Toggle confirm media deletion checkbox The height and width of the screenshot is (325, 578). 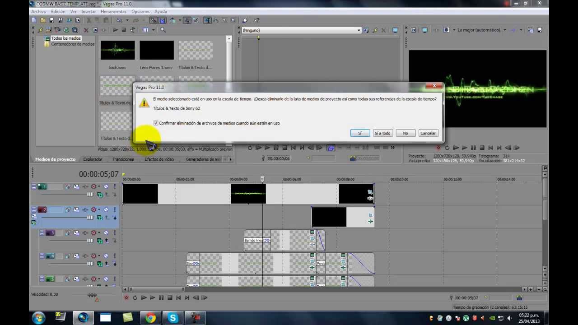[156, 123]
